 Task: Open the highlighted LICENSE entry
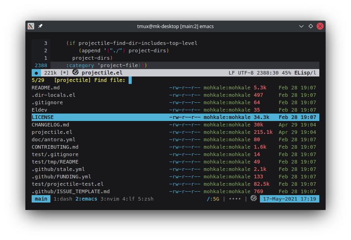pyautogui.click(x=175, y=117)
